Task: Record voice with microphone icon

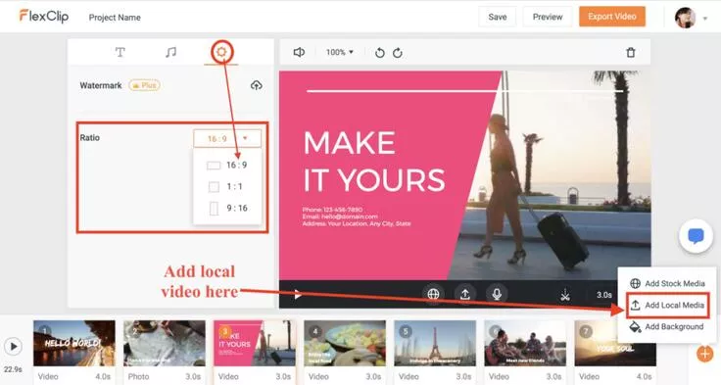Action: tap(497, 294)
